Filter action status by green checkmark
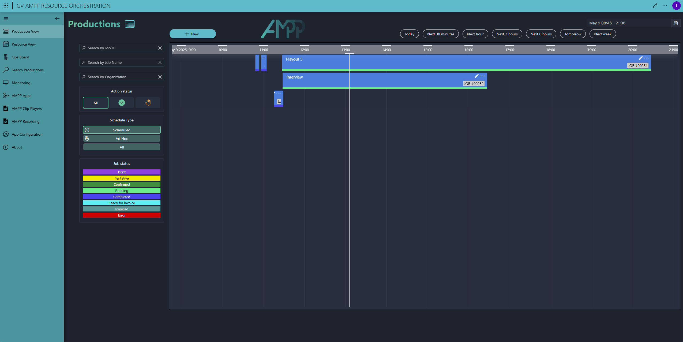The height and width of the screenshot is (342, 683). click(122, 103)
